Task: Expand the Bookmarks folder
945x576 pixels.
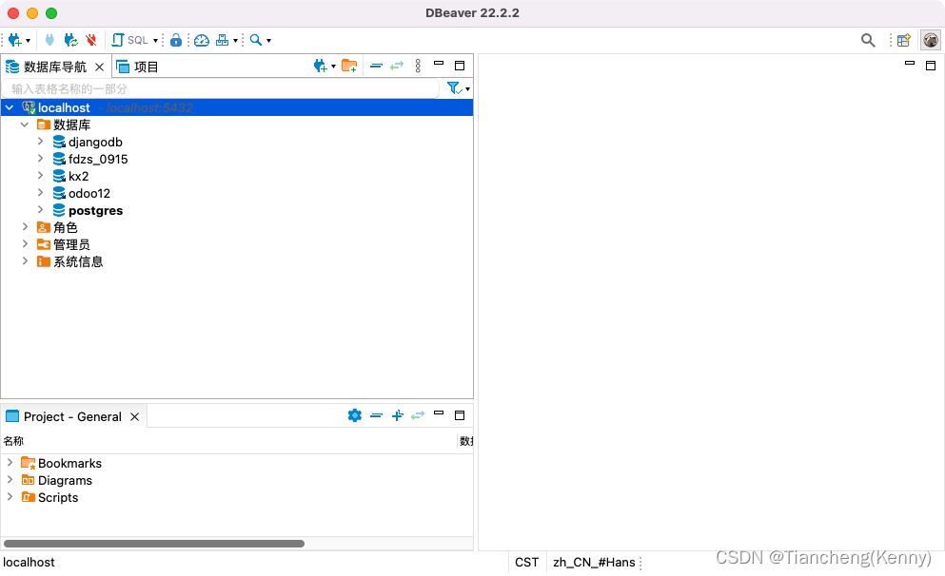Action: pos(10,462)
